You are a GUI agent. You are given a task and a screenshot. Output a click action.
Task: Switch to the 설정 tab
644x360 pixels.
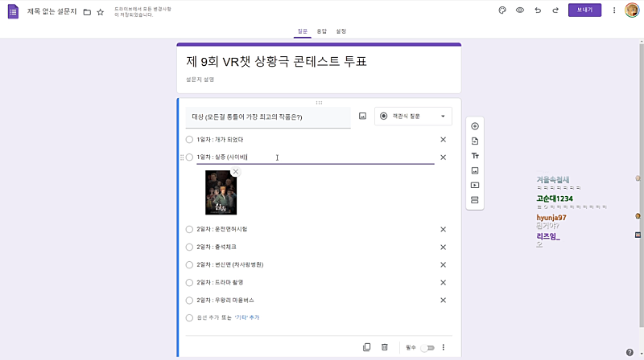pyautogui.click(x=341, y=31)
